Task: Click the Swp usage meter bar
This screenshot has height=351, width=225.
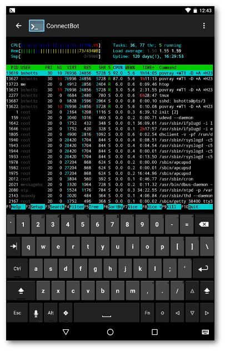Action: [x=56, y=56]
